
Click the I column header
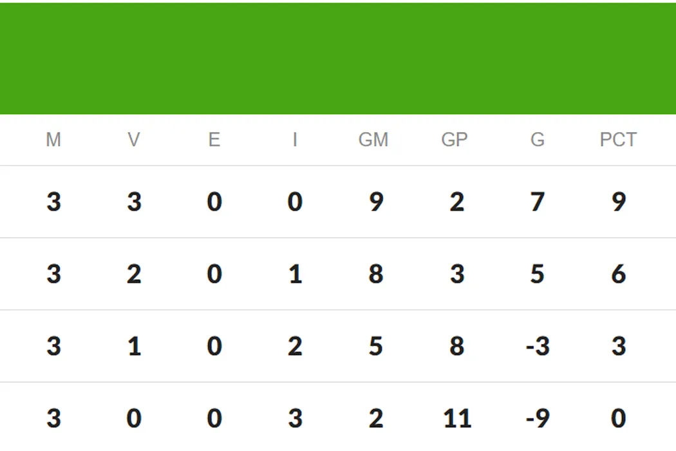pyautogui.click(x=295, y=140)
